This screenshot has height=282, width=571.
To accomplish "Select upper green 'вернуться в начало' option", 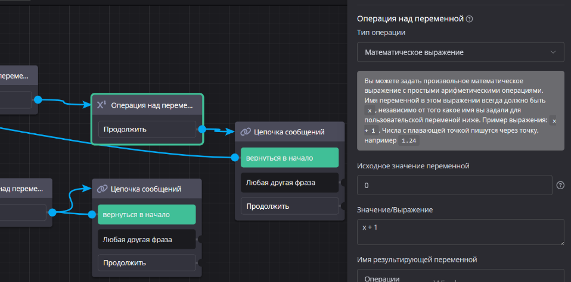I will click(x=290, y=158).
